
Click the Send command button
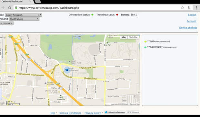pyautogui.click(x=6, y=23)
